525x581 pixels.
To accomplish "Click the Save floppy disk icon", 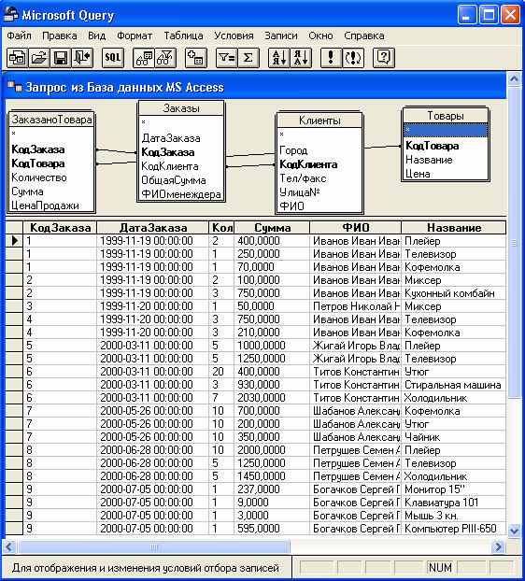I will pyautogui.click(x=61, y=58).
